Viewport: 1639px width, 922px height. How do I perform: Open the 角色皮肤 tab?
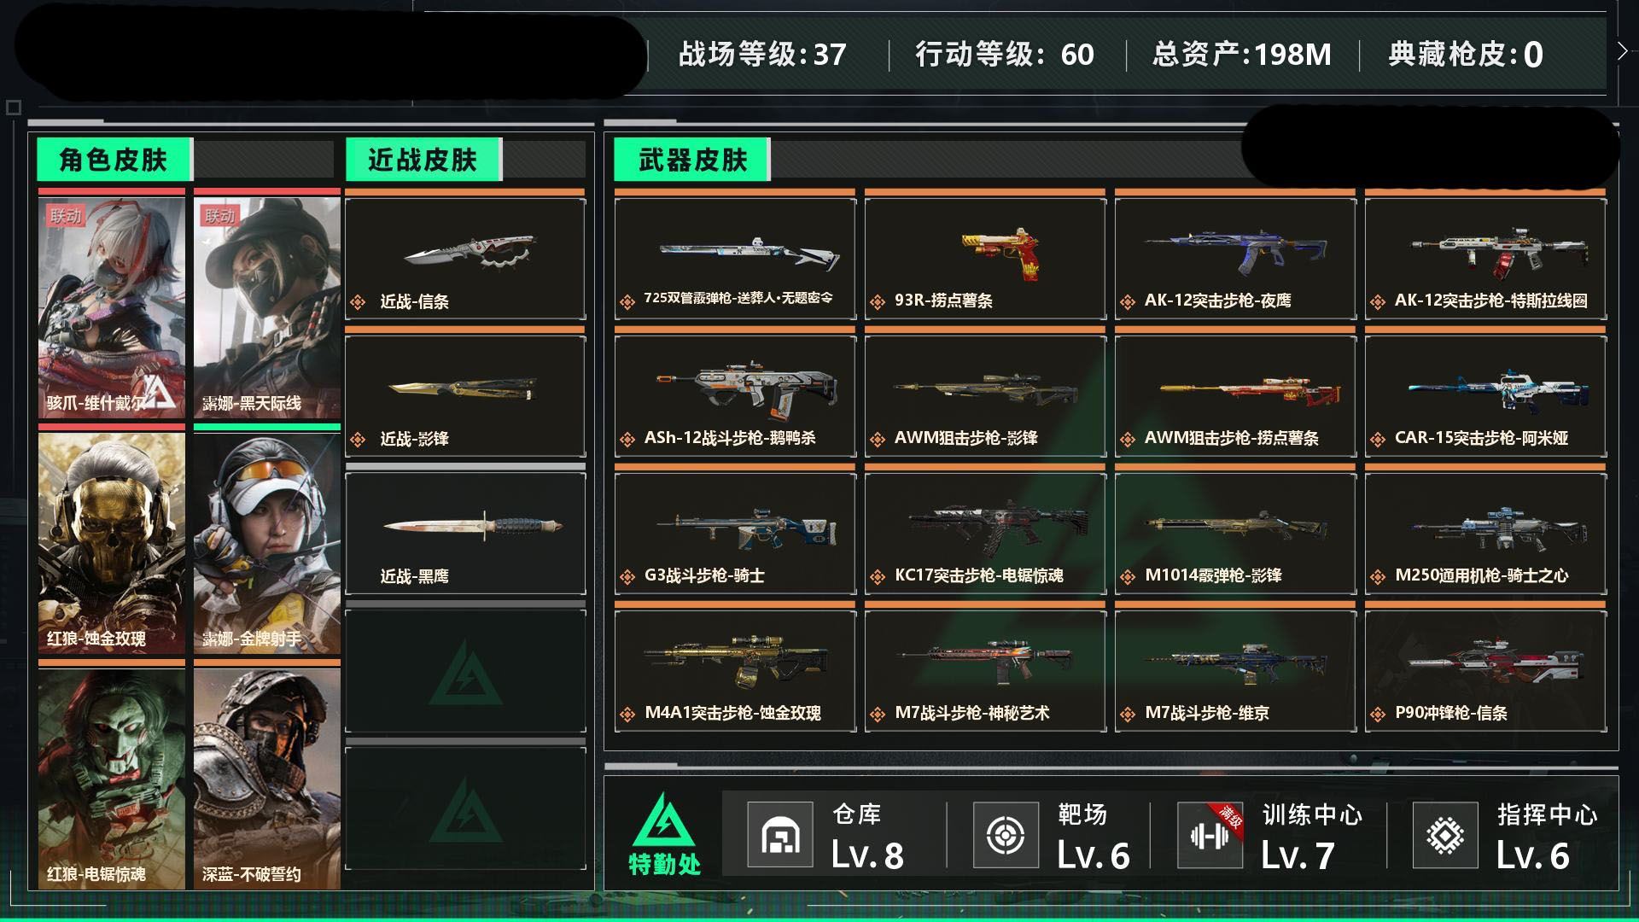[x=114, y=160]
